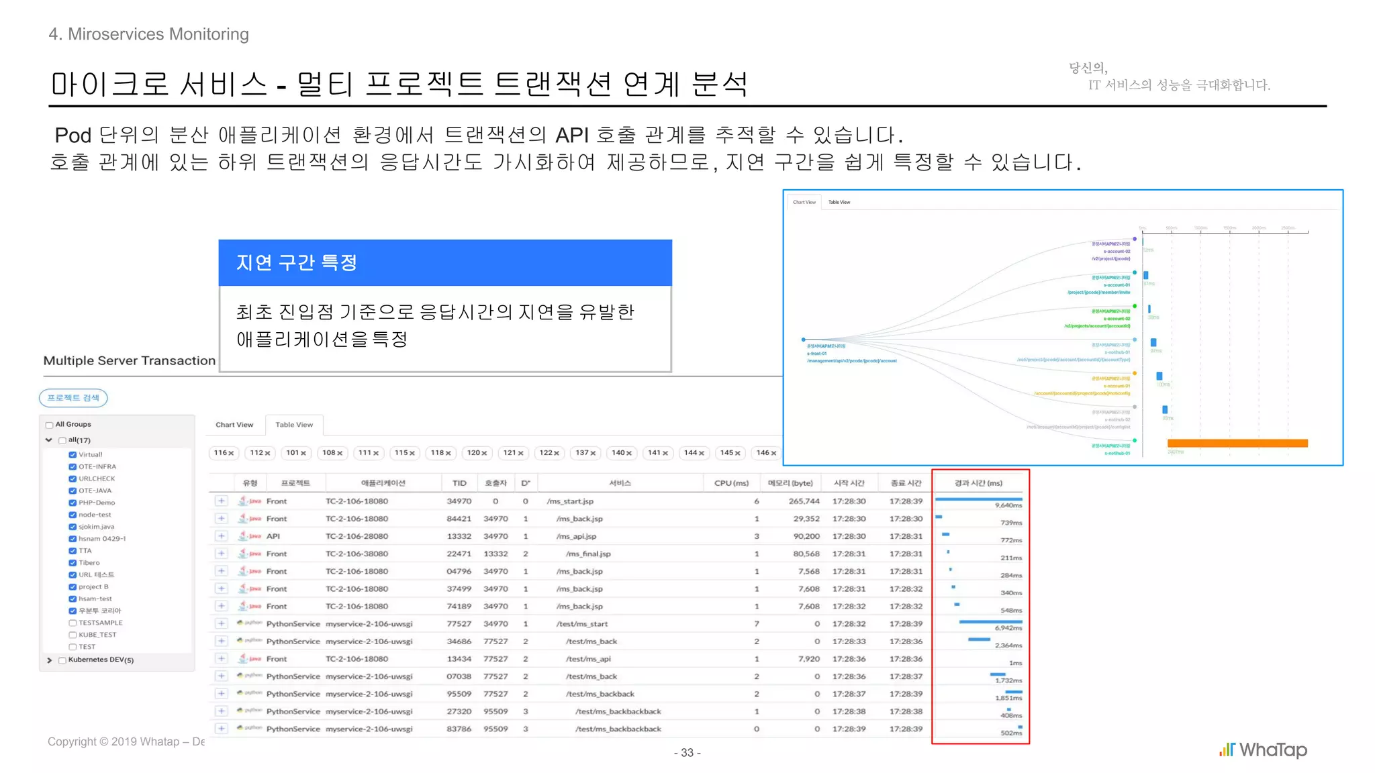Close the 140 filter chip
This screenshot has width=1375, height=773.
click(629, 453)
